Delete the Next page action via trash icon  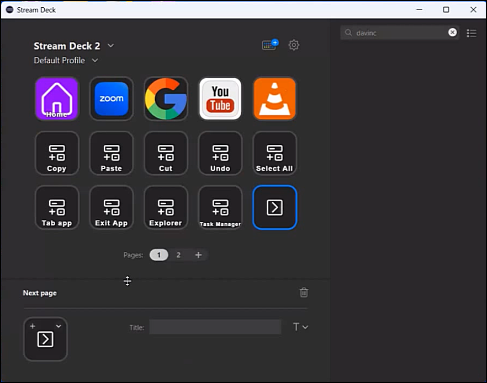click(x=304, y=292)
